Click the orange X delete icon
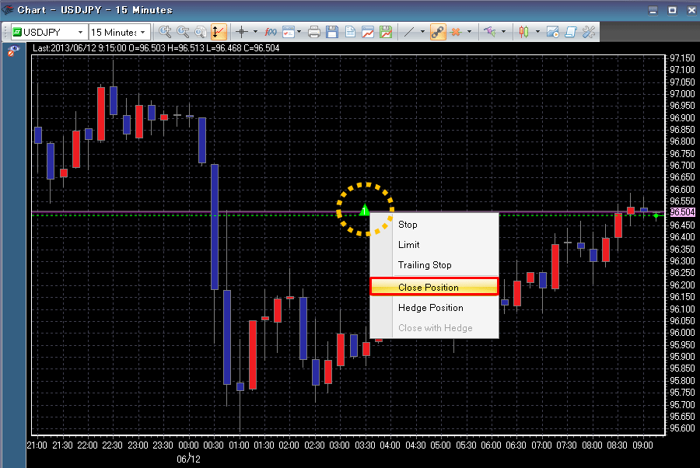The height and width of the screenshot is (468, 700). [456, 32]
